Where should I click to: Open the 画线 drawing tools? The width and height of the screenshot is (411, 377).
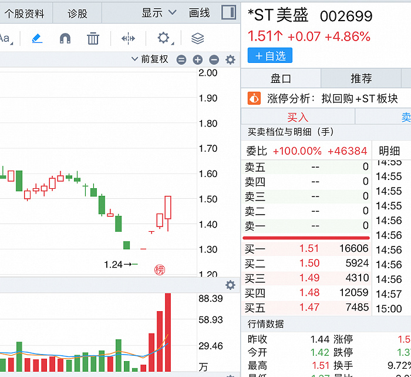tap(199, 12)
